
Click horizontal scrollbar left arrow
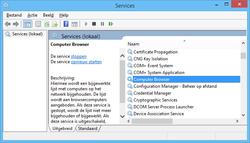(x=128, y=121)
